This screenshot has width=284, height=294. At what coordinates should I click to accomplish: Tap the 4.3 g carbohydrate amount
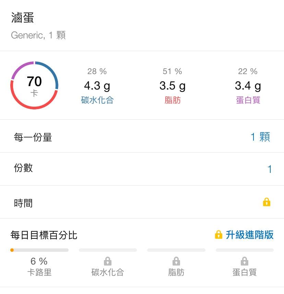97,86
